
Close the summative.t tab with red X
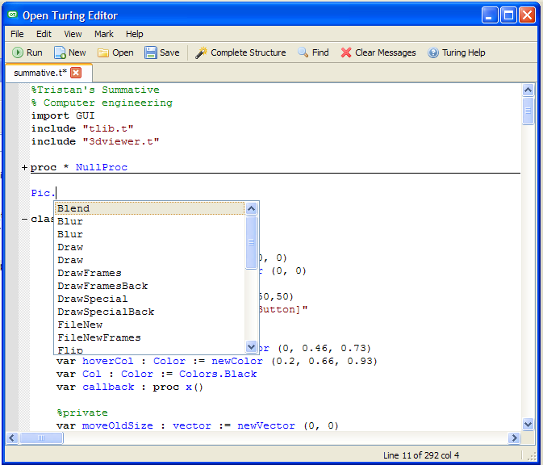coord(76,73)
